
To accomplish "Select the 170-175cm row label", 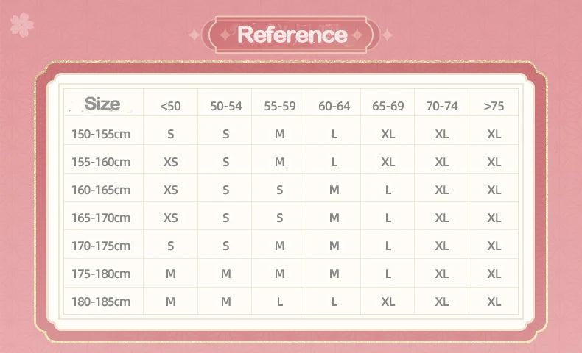I will pyautogui.click(x=101, y=246).
